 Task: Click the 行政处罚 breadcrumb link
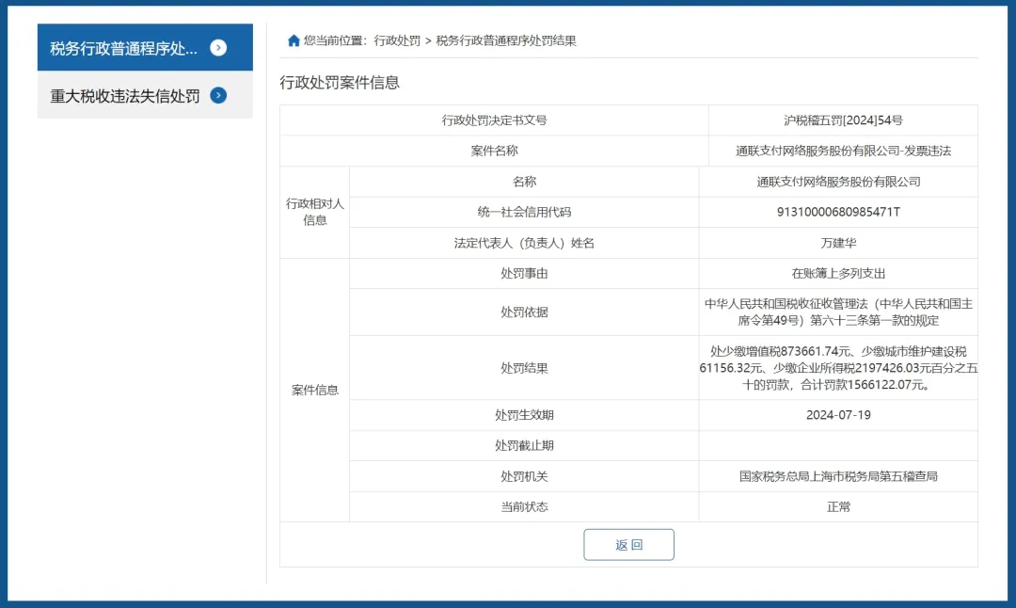(x=397, y=40)
